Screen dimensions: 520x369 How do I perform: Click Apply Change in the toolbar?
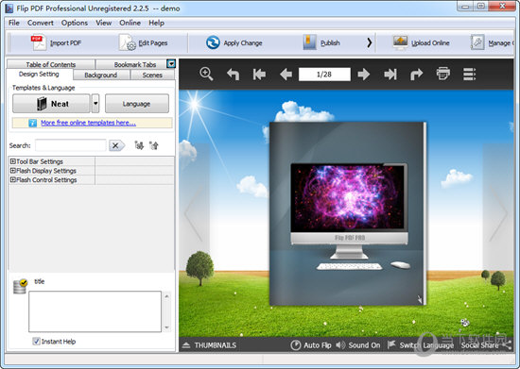pos(234,42)
